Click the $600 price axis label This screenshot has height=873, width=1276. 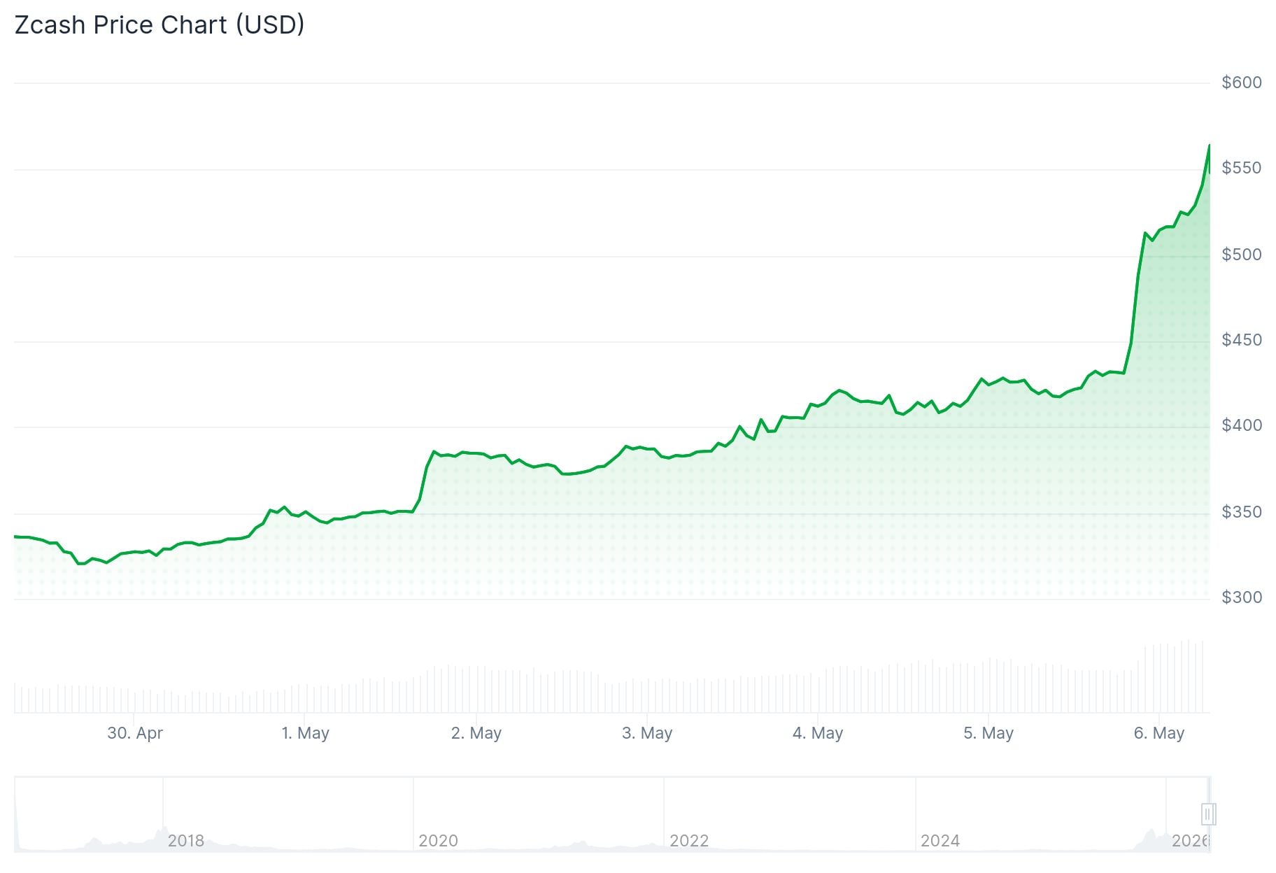pyautogui.click(x=1241, y=83)
